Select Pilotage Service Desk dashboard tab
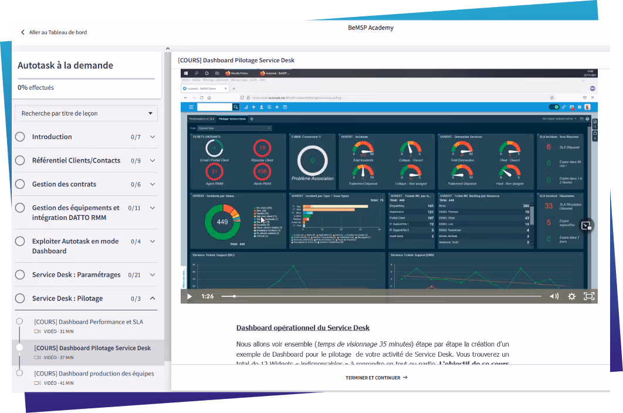This screenshot has width=623, height=413. [232, 119]
